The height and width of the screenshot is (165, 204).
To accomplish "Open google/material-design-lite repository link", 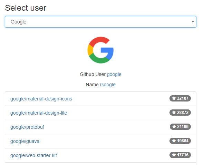I will point(39,113).
